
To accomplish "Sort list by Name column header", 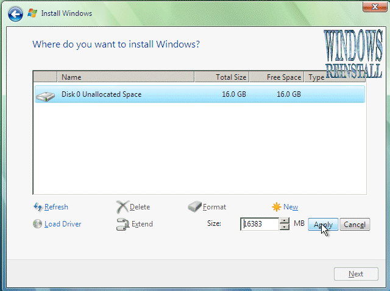I will click(126, 77).
